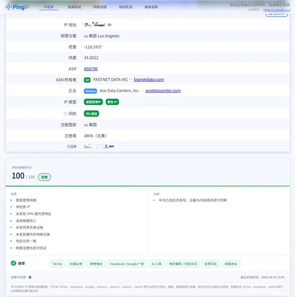Select the 线路测试 tag
The image size is (295, 297).
pyautogui.click(x=231, y=264)
